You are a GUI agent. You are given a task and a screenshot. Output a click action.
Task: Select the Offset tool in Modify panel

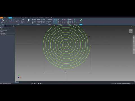click(43, 23)
